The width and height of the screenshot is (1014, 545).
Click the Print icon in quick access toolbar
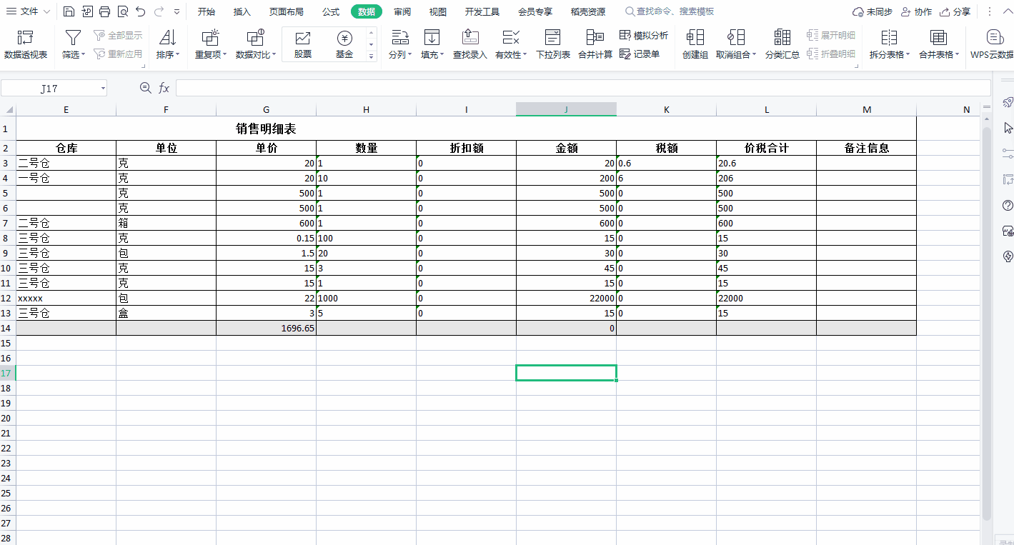pos(105,11)
